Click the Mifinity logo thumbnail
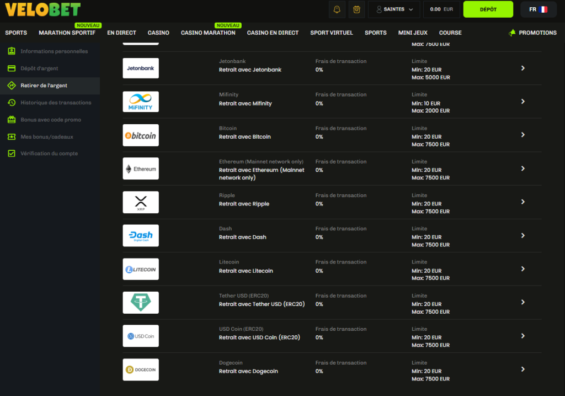565x396 pixels. (x=141, y=102)
